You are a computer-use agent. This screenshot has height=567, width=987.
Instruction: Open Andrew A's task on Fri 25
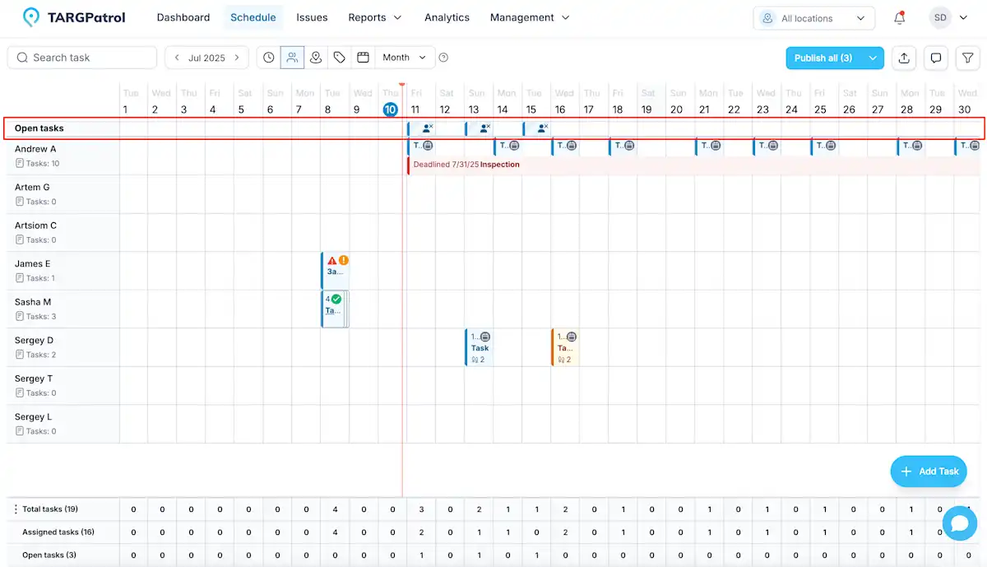(824, 146)
